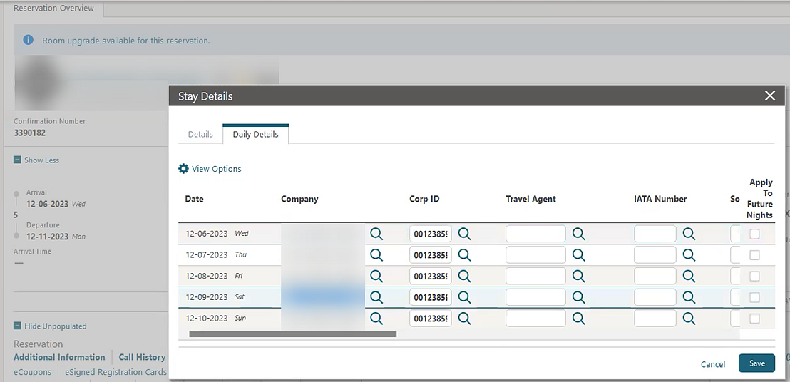The width and height of the screenshot is (790, 382).
Task: Search IATA Number for 12-06-2023 row
Action: pyautogui.click(x=689, y=234)
